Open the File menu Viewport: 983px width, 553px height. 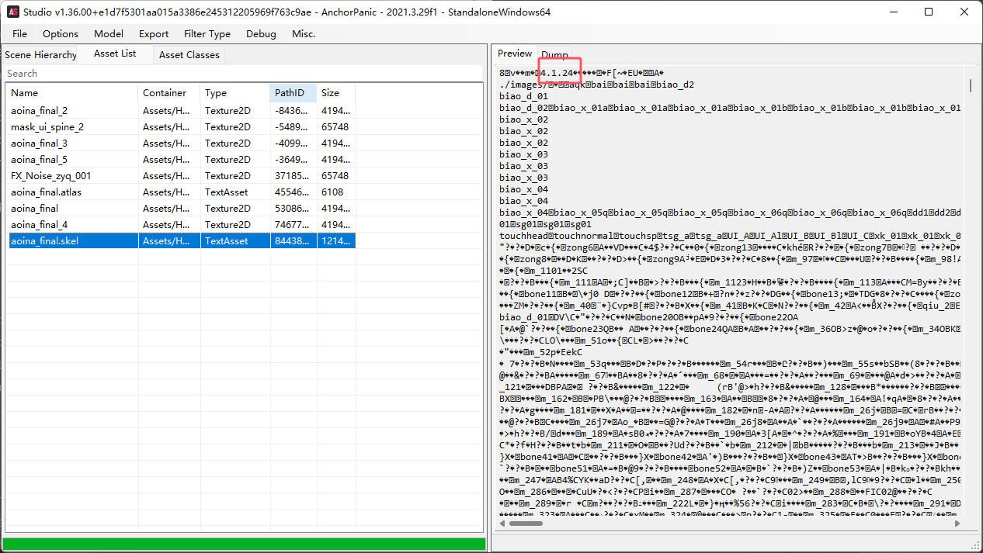click(19, 34)
